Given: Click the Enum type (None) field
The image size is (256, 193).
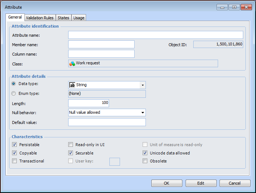Looking at the screenshot, I should (107, 94).
